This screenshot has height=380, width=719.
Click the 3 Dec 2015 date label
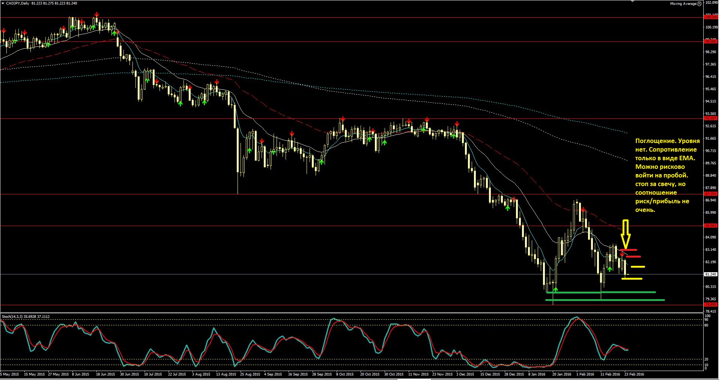click(x=465, y=374)
